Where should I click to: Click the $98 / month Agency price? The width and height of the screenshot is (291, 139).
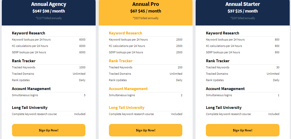[53, 11]
